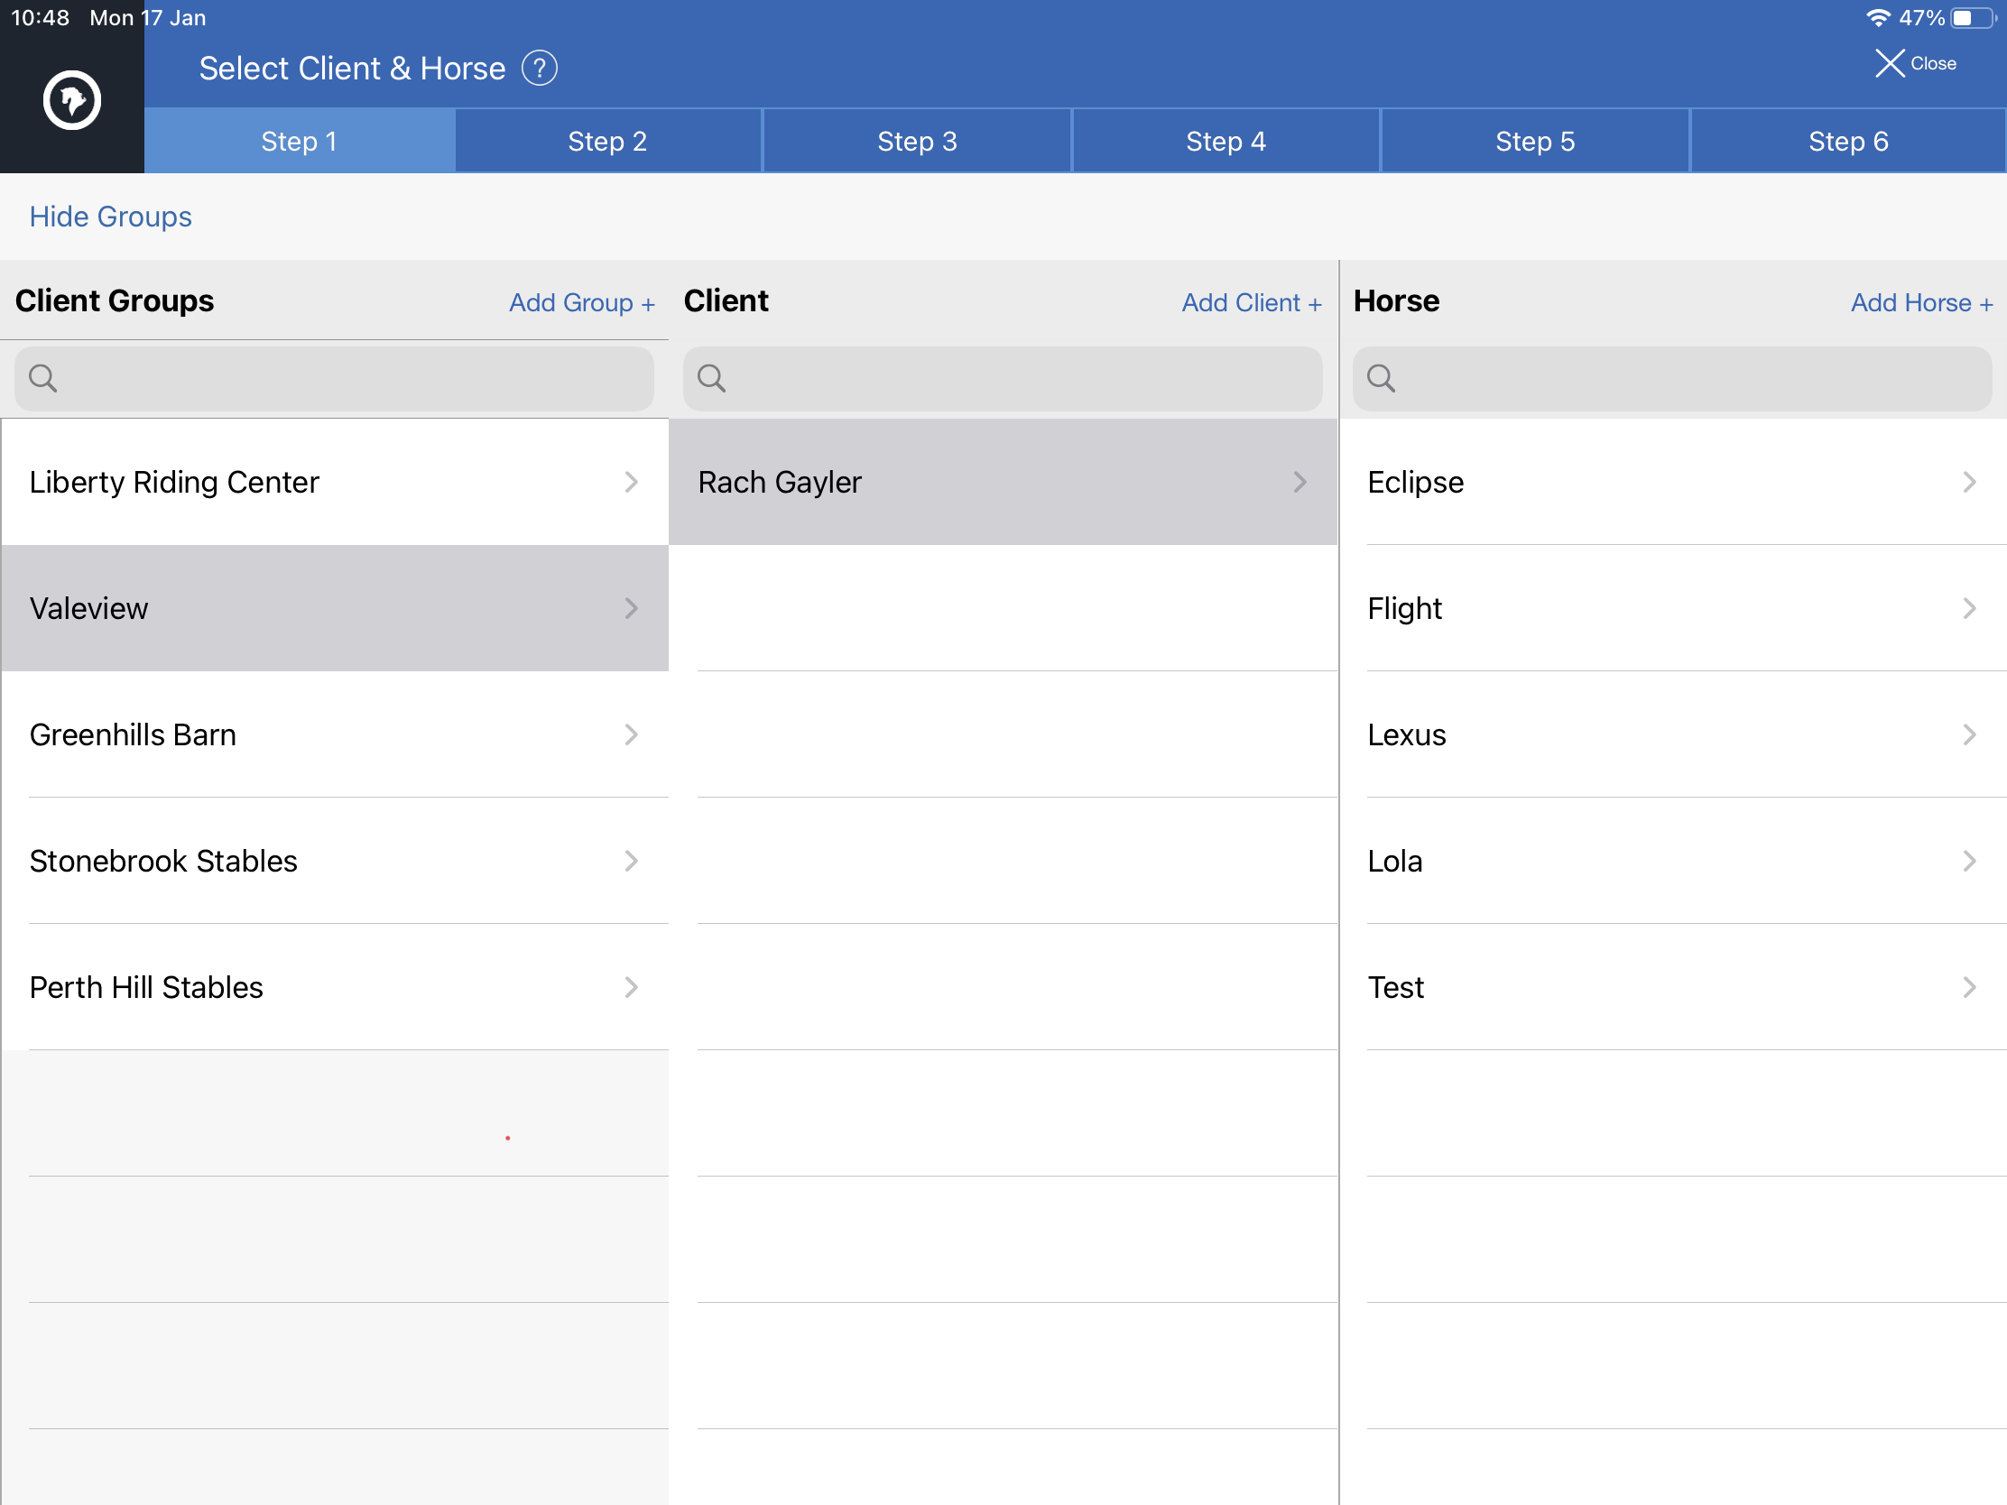Screen dimensions: 2007x1505
Task: Click Add Group +
Action: tap(582, 303)
